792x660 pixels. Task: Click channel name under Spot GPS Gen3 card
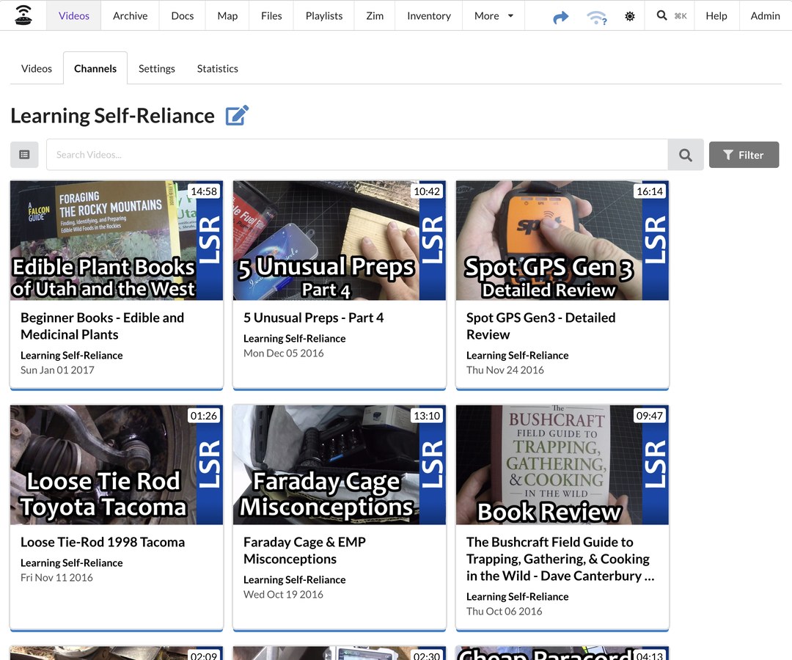click(x=517, y=356)
